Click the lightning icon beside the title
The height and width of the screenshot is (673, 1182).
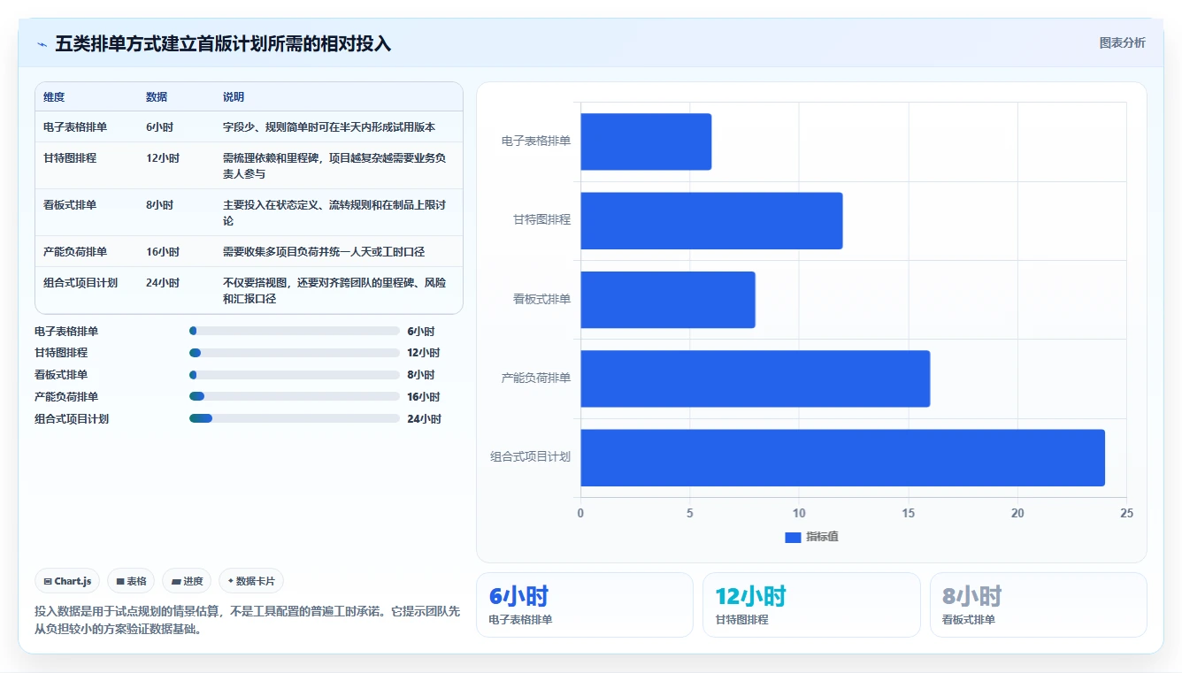tap(42, 44)
